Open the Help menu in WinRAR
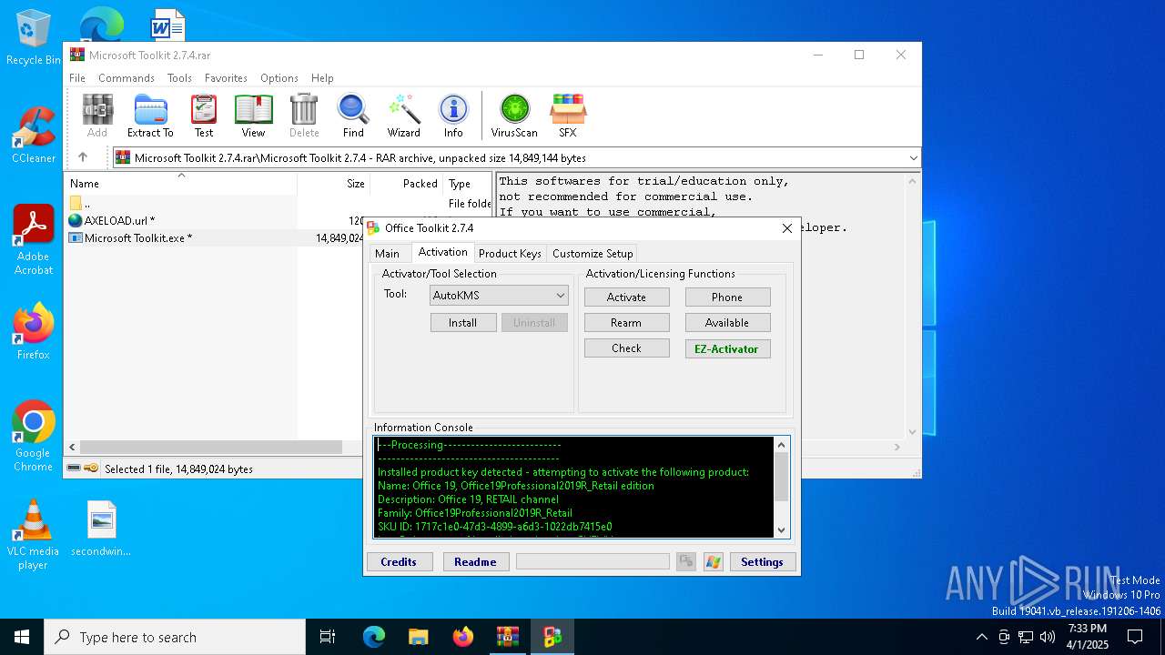The image size is (1165, 655). 322,78
